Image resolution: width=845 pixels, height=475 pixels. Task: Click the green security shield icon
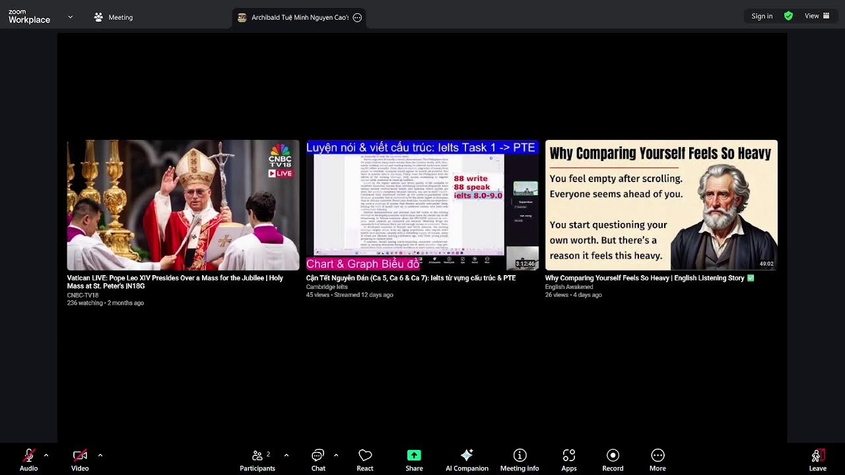788,16
